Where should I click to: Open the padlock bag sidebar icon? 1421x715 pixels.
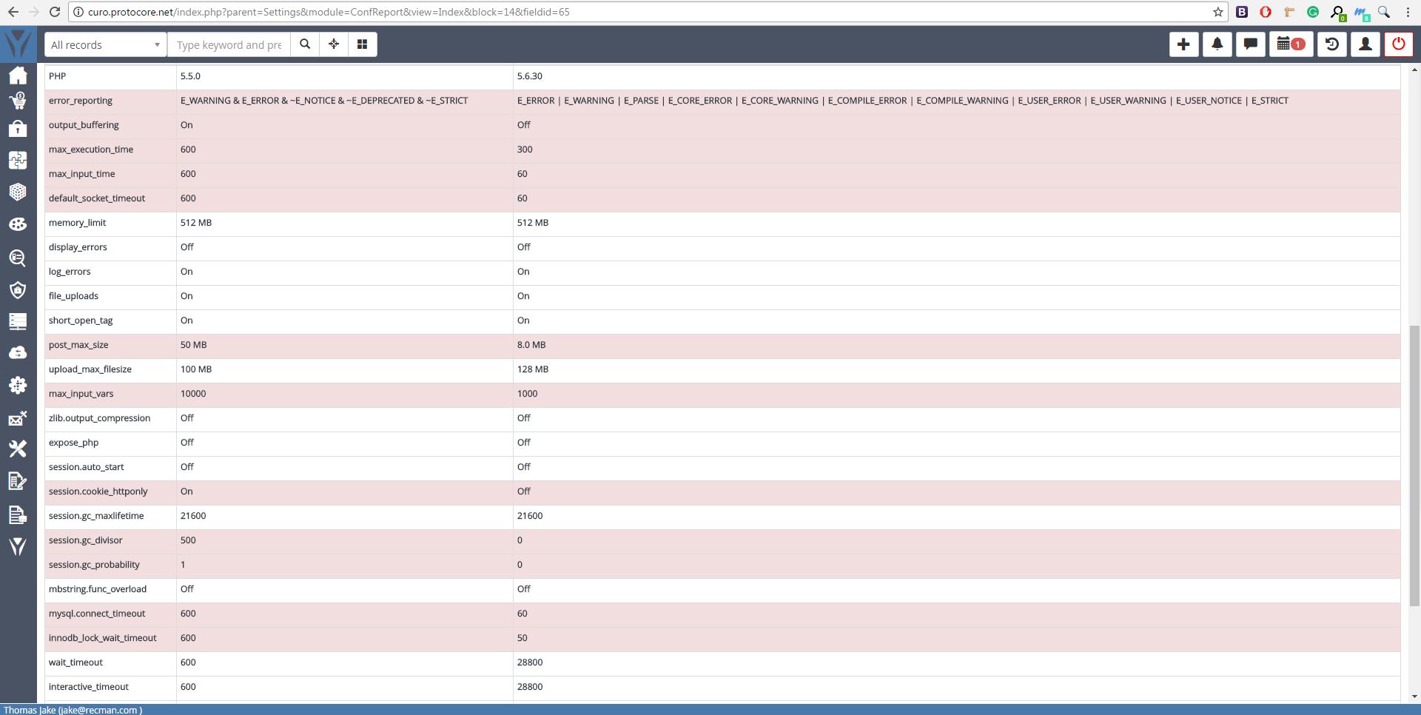click(18, 129)
